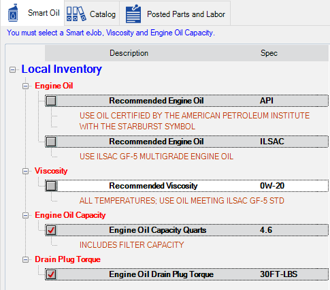Click the Smart Oil bottle icon

click(13, 13)
